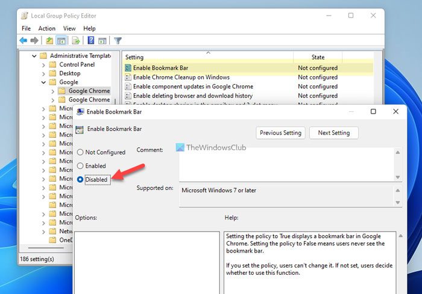Open the Help question mark toolbar icon

(91, 40)
